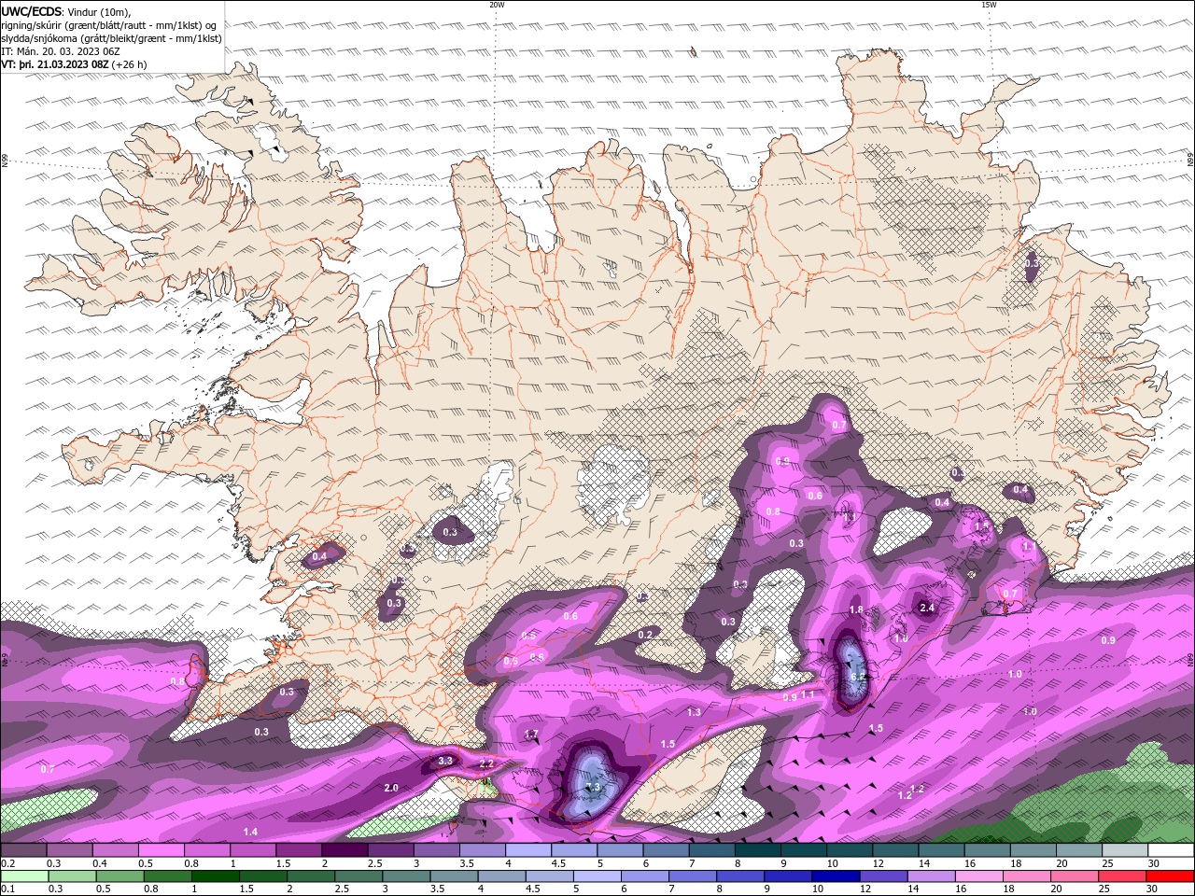Click the darkest green 1 swatch on lower scale
Viewport: 1195px width, 896px height.
pyautogui.click(x=215, y=876)
